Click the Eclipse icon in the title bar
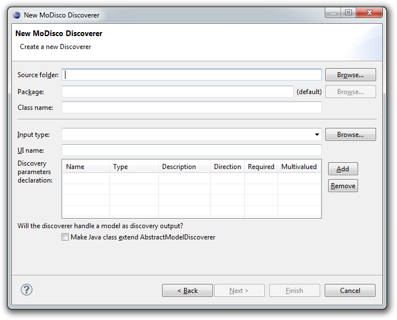This screenshot has width=397, height=320. [x=16, y=15]
